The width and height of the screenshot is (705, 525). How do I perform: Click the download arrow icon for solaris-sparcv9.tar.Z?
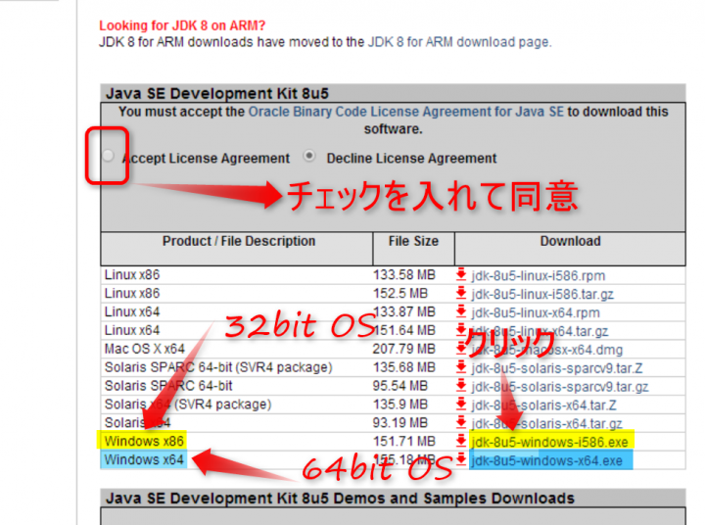click(461, 366)
